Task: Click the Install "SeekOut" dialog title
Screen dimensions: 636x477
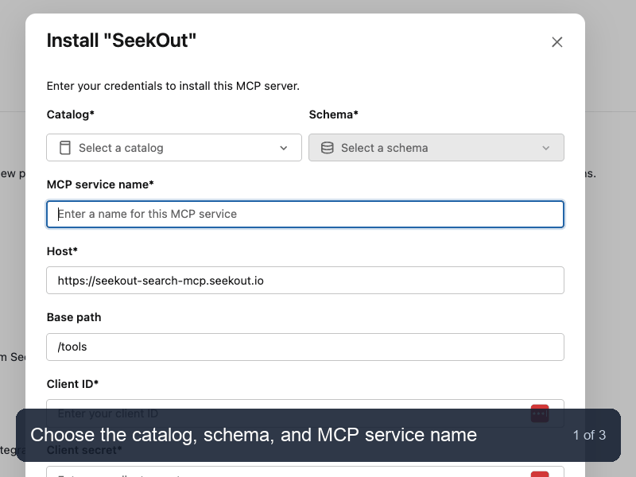Action: pos(122,41)
